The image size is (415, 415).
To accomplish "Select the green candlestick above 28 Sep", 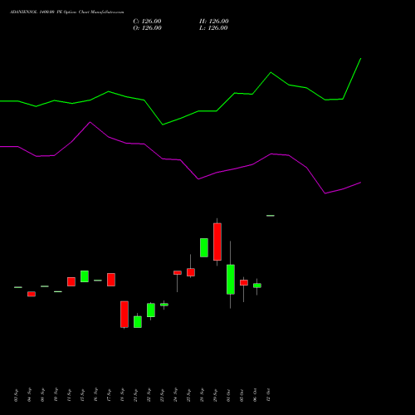I will [x=204, y=247].
